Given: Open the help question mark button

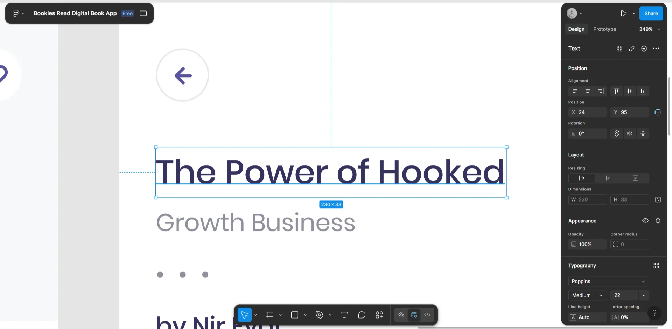Looking at the screenshot, I should pos(654,313).
